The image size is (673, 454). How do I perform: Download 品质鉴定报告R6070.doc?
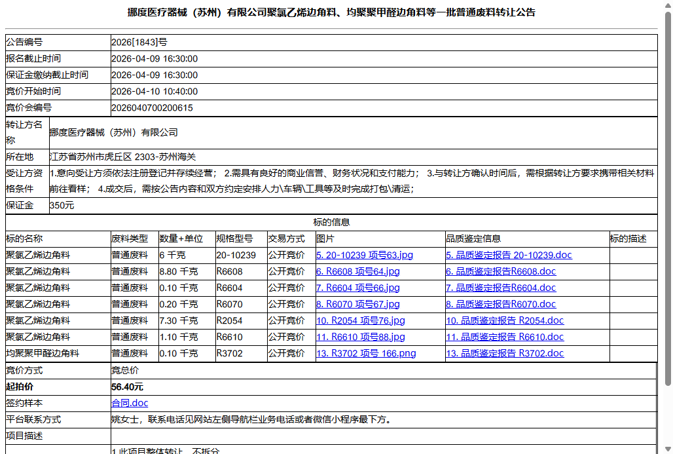click(x=501, y=304)
